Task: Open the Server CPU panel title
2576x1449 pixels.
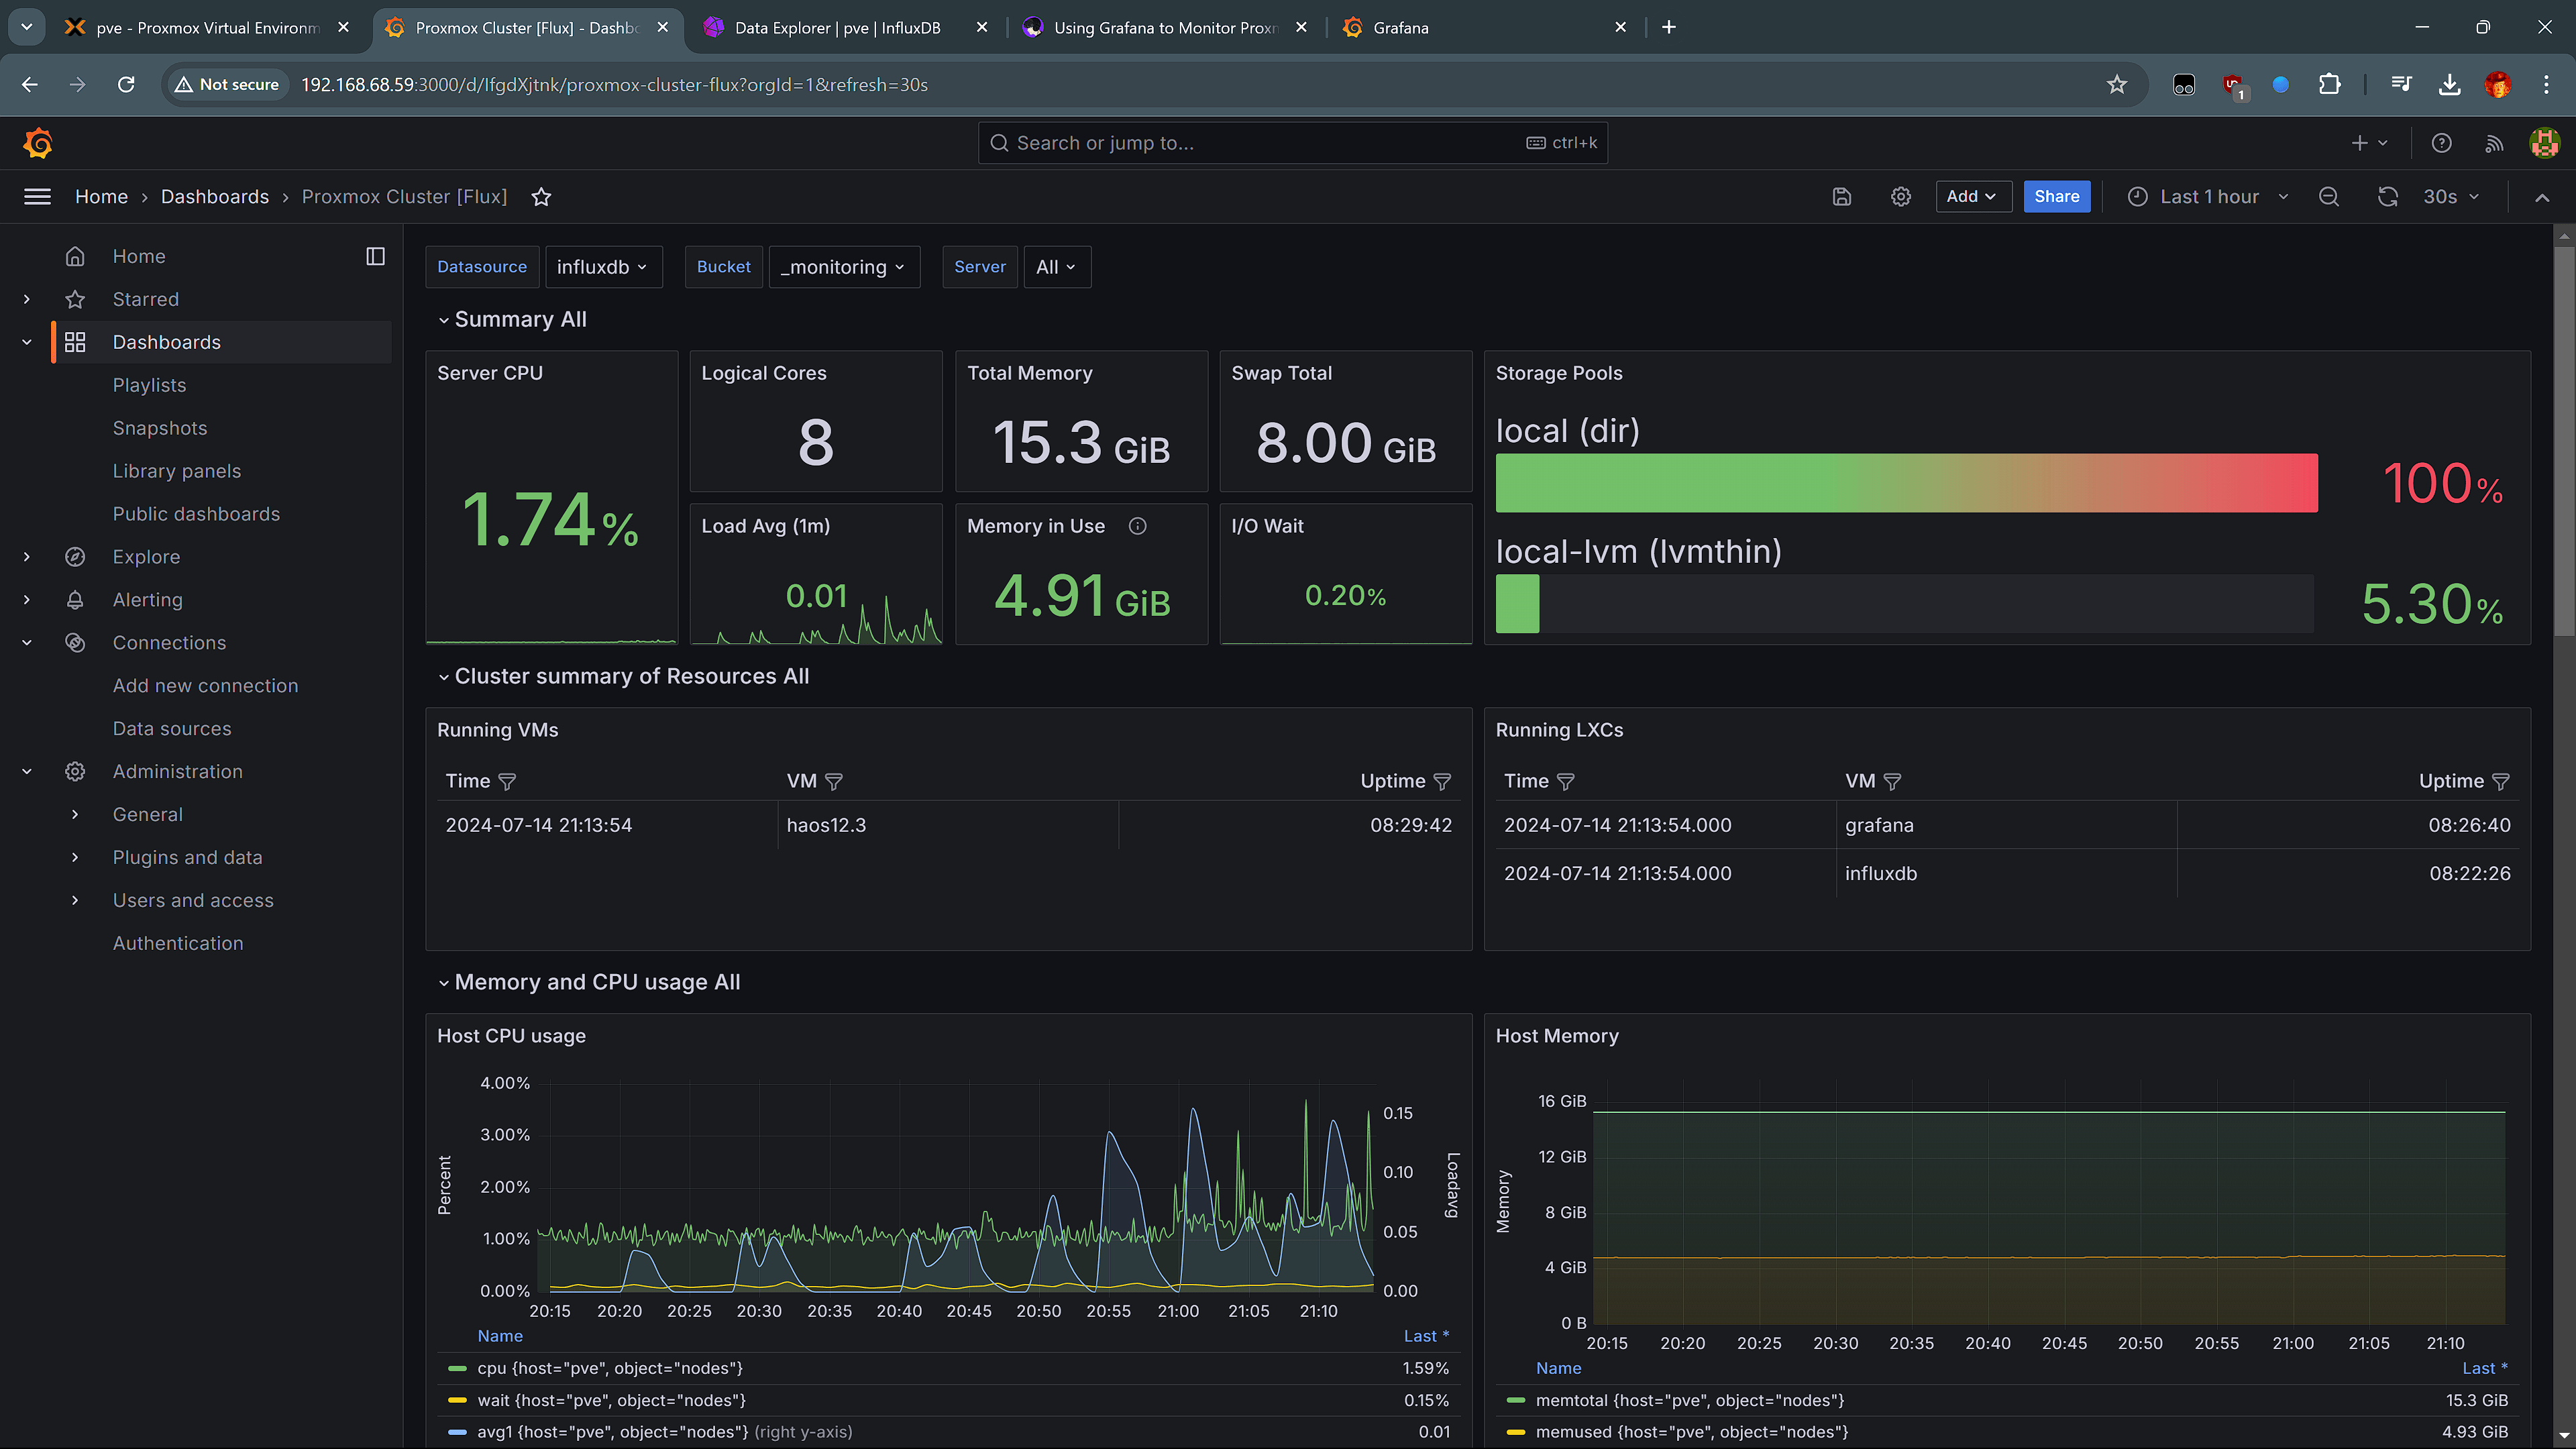Action: (x=490, y=373)
